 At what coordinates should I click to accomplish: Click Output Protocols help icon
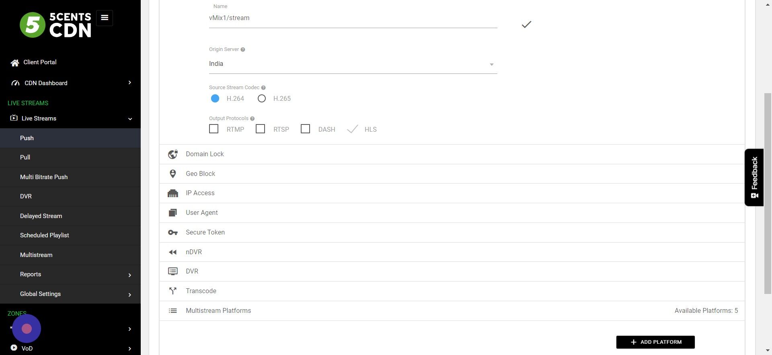point(252,118)
